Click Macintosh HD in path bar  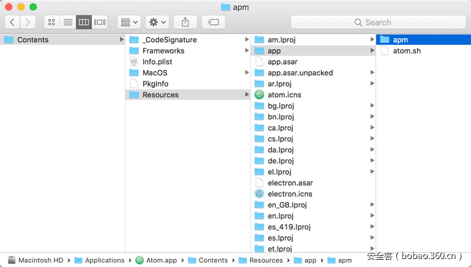(40, 260)
